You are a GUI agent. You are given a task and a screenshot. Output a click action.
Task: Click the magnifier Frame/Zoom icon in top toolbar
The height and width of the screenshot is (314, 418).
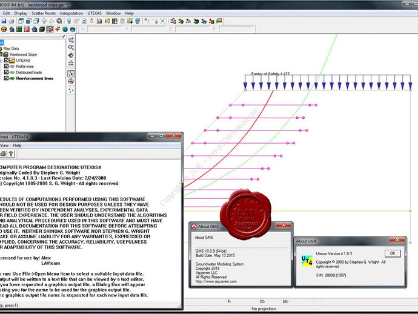click(x=59, y=21)
